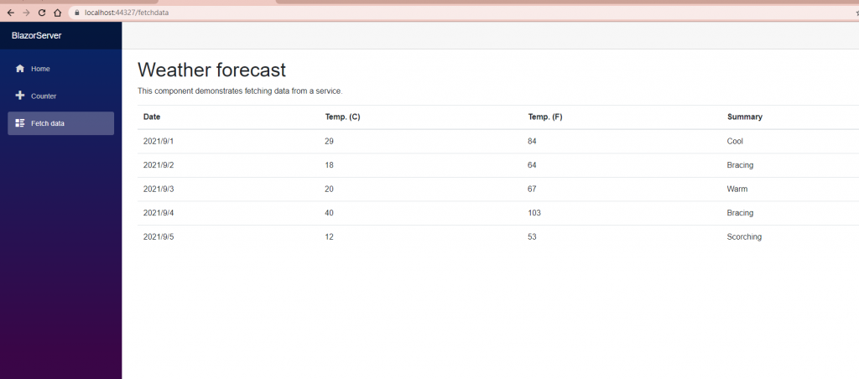
Task: Click the Warm summary cell
Action: [737, 189]
